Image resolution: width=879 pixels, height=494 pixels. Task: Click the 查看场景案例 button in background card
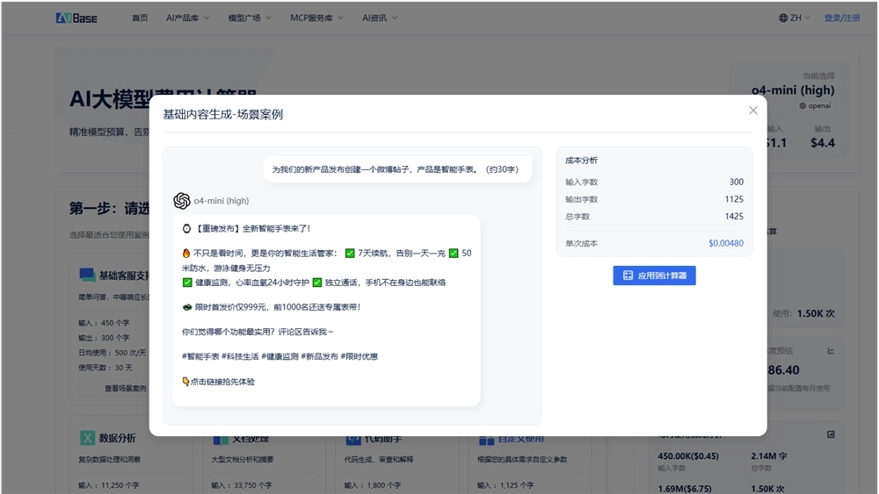pos(126,388)
